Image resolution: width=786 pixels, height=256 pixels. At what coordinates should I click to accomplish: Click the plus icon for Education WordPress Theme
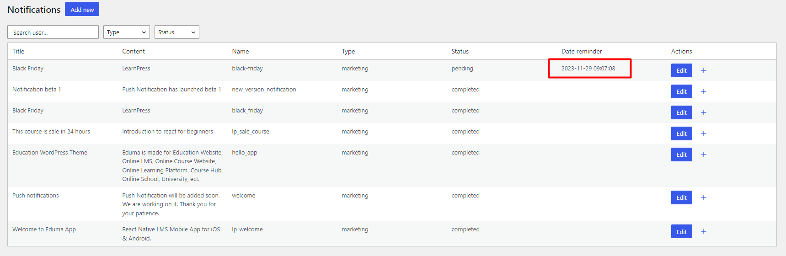[704, 155]
